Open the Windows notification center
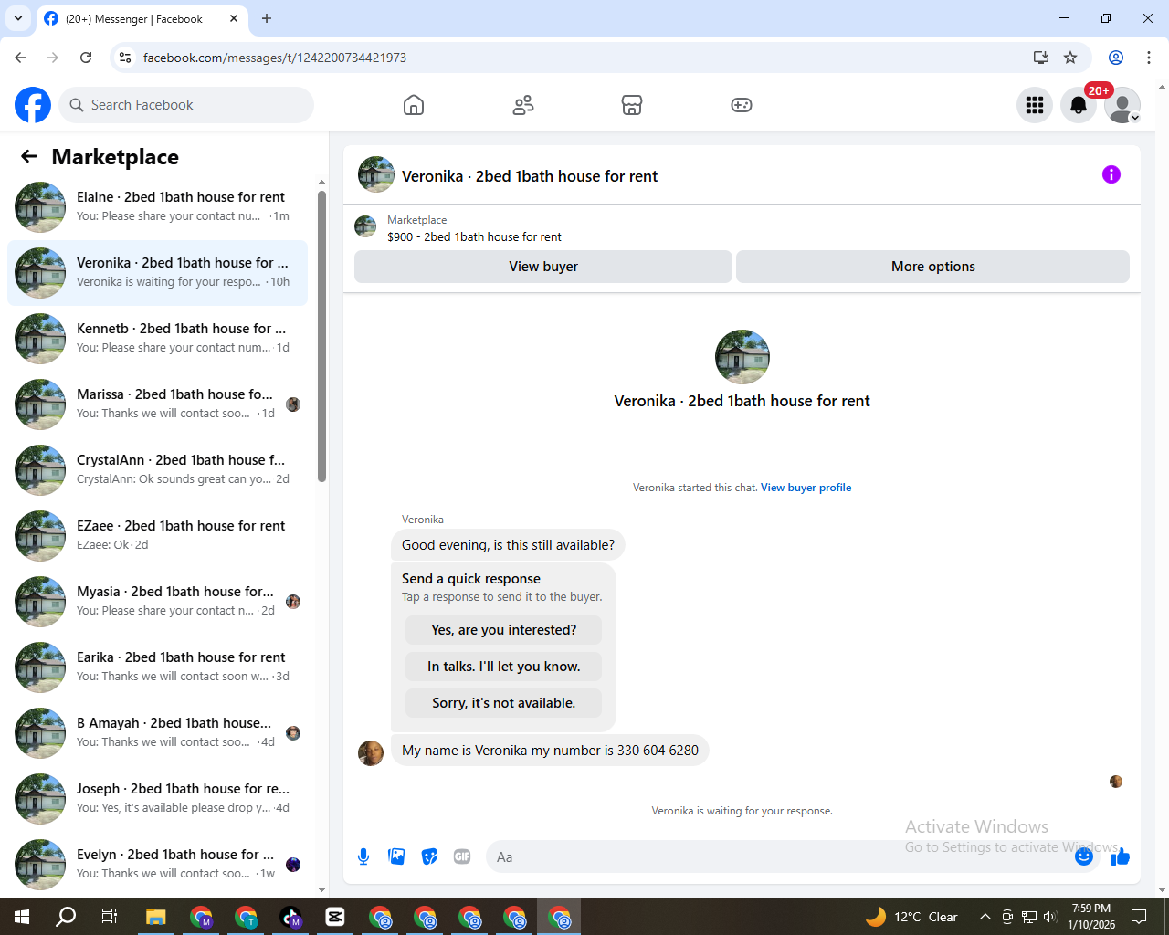The width and height of the screenshot is (1169, 935). coord(1139,917)
